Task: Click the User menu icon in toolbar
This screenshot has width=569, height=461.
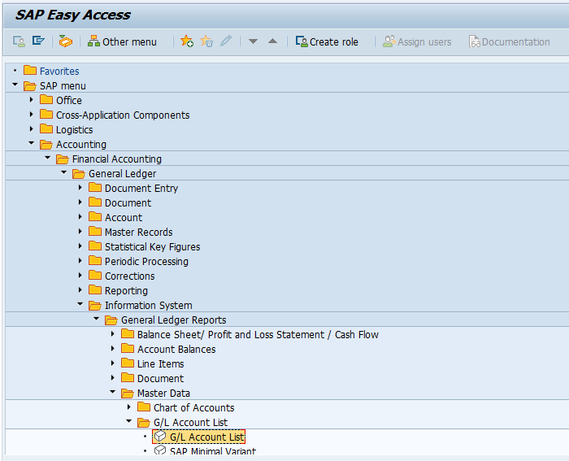Action: point(19,41)
